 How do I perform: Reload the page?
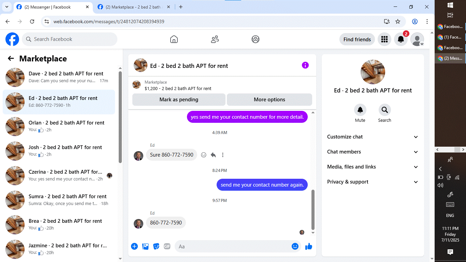(32, 21)
